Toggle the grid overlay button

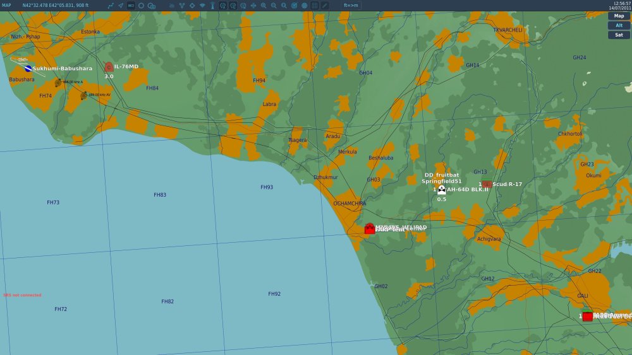[x=314, y=5]
